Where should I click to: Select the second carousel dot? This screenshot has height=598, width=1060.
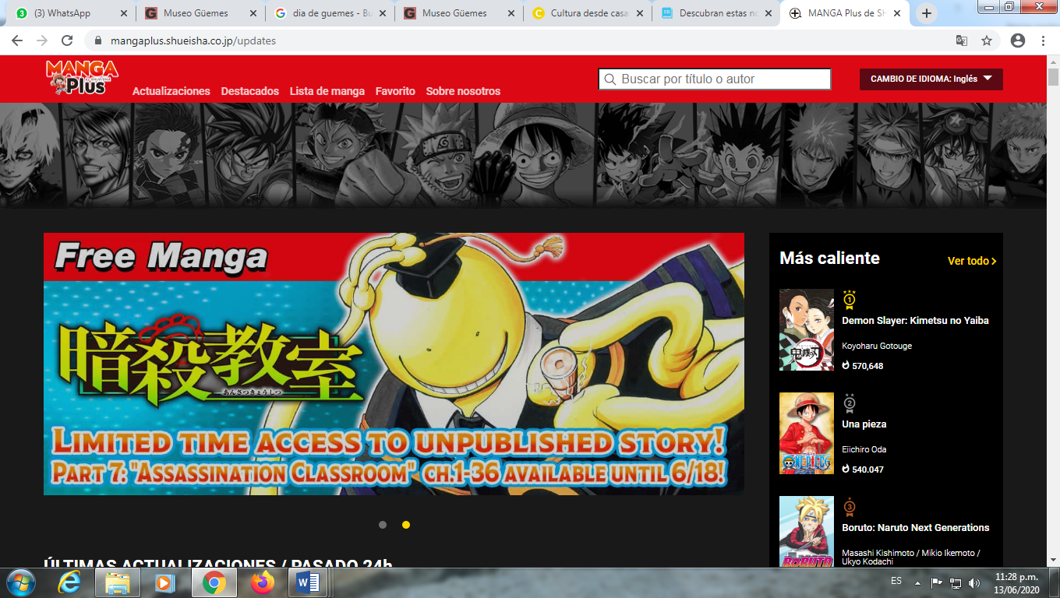406,525
